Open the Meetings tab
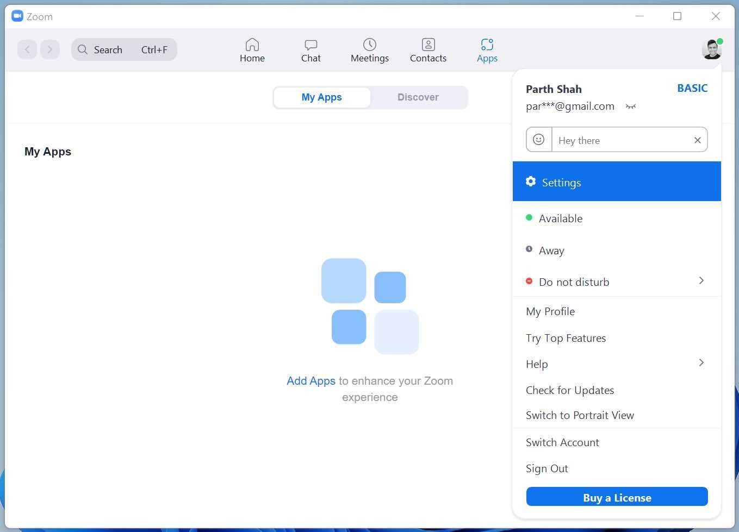Viewport: 739px width, 532px height. [370, 50]
